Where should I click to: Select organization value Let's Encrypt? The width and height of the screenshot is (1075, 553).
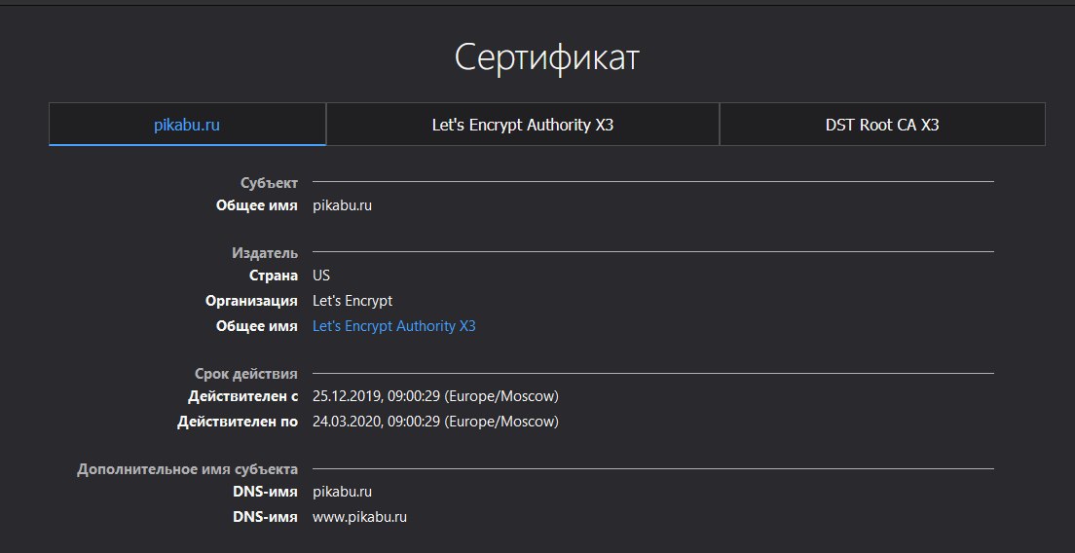[352, 301]
